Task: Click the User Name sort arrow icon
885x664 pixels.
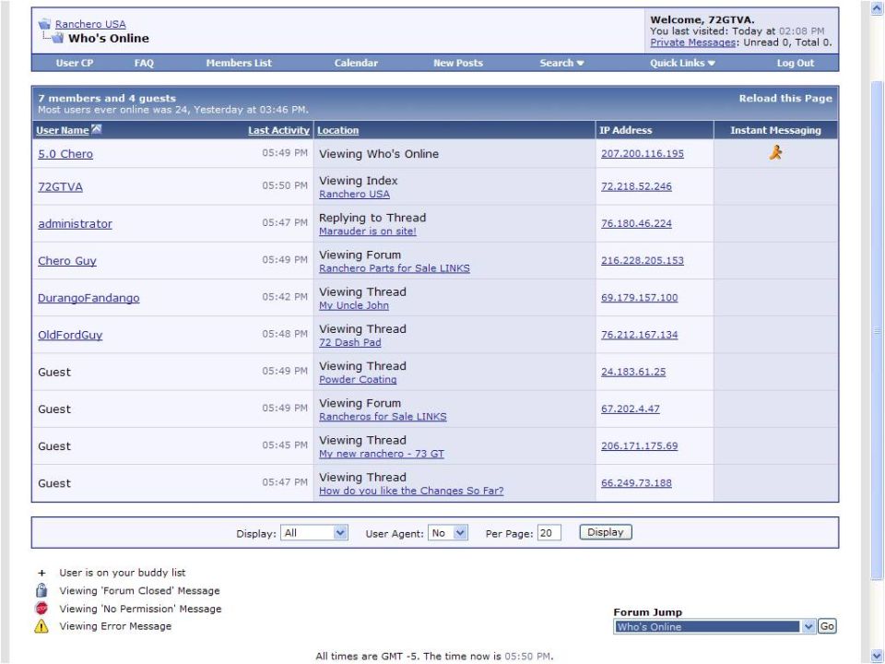Action: [x=97, y=129]
